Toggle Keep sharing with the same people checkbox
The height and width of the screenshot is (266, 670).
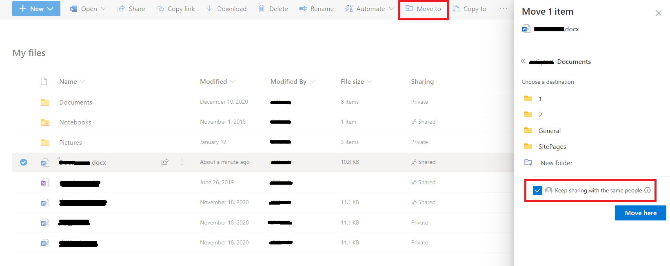537,190
